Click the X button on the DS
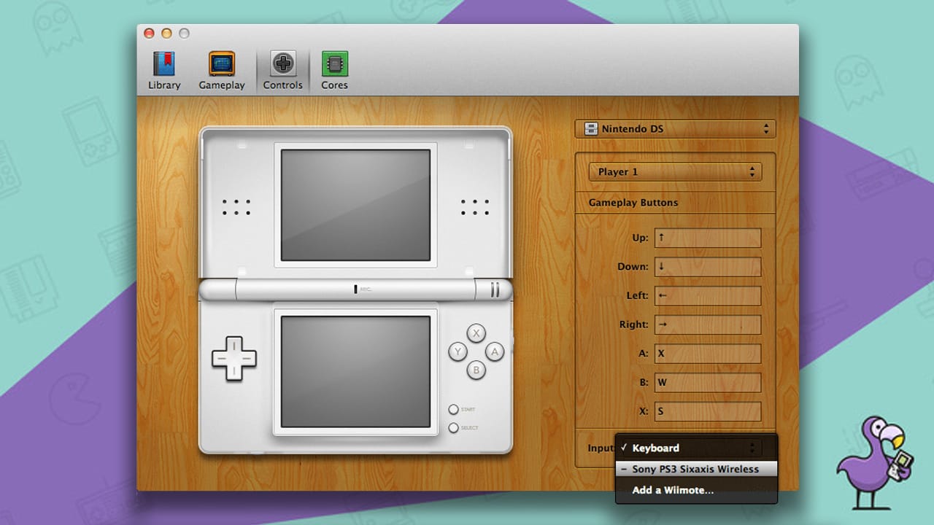Viewport: 934px width, 525px height. click(x=476, y=333)
